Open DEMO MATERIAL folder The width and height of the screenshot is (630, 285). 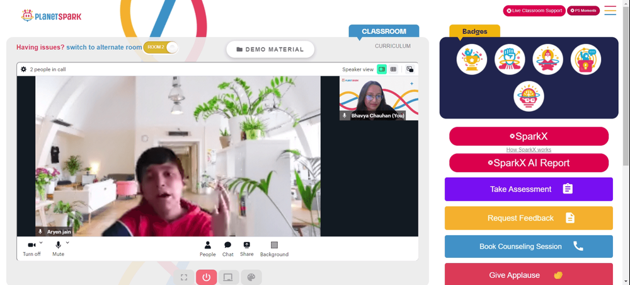pos(270,49)
